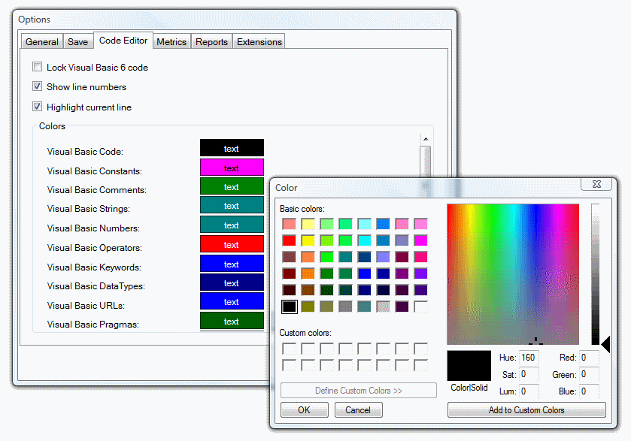Focus the Hue input field
This screenshot has height=441, width=631.
click(529, 358)
